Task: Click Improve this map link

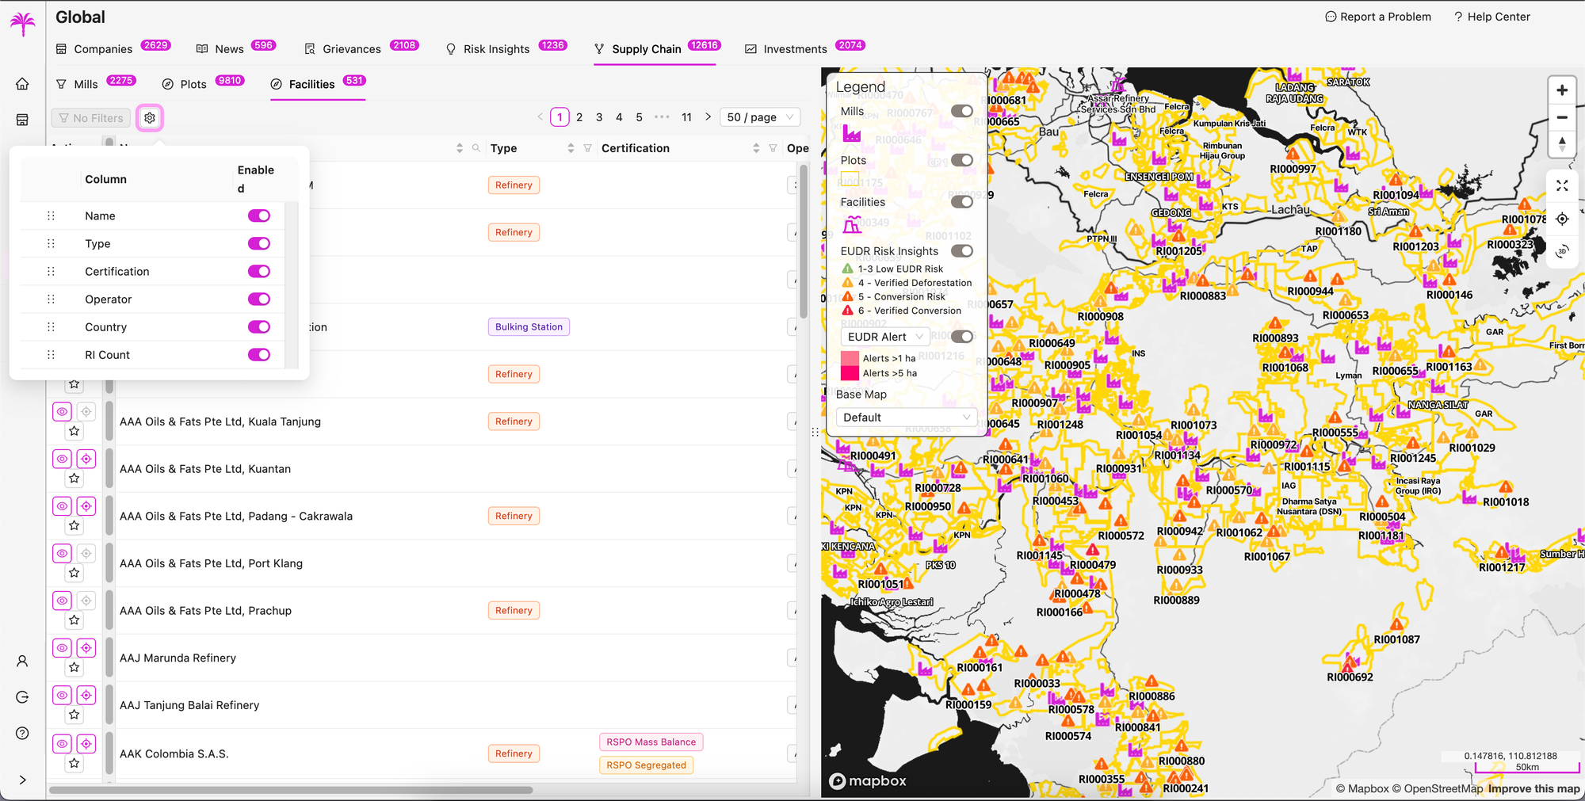Action: (1533, 788)
